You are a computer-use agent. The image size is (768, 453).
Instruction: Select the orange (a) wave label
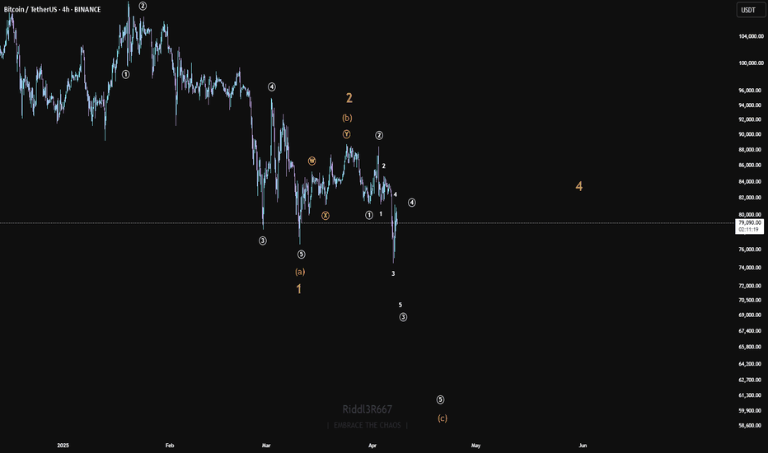tap(300, 272)
